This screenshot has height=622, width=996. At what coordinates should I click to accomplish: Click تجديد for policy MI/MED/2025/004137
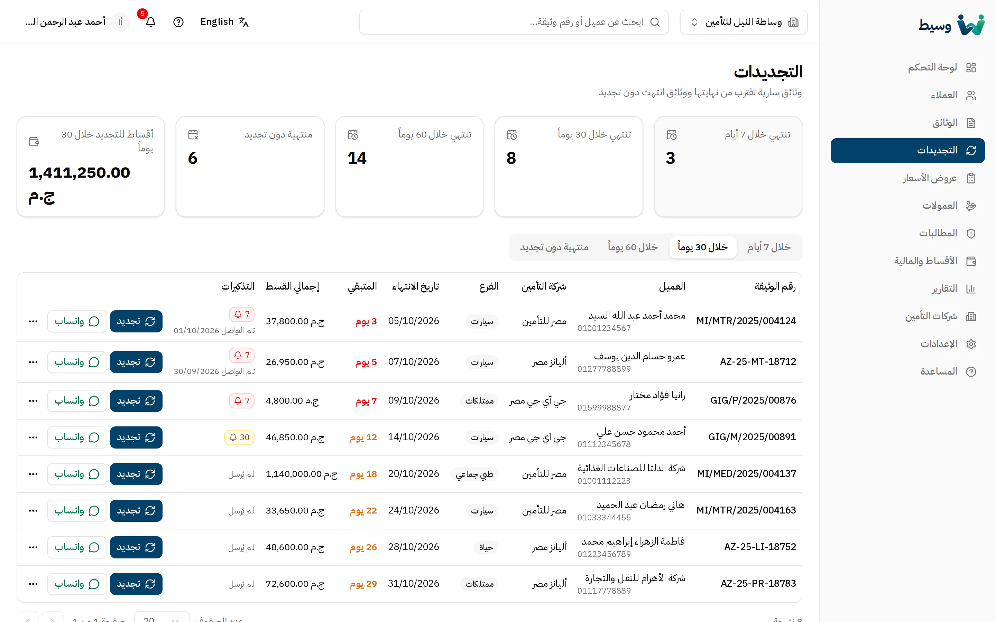[x=136, y=474]
